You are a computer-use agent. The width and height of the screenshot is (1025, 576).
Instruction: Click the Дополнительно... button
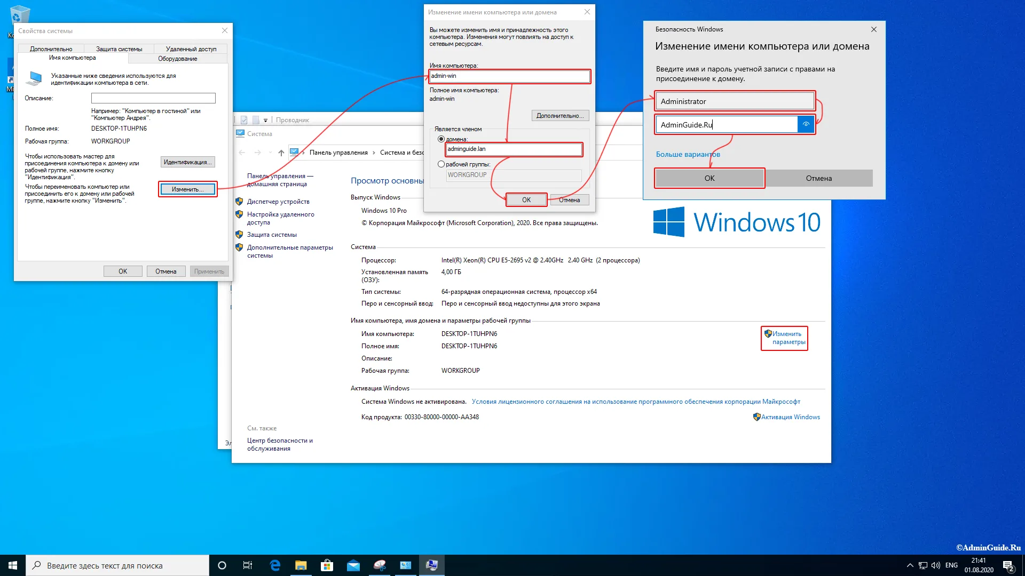pos(560,116)
